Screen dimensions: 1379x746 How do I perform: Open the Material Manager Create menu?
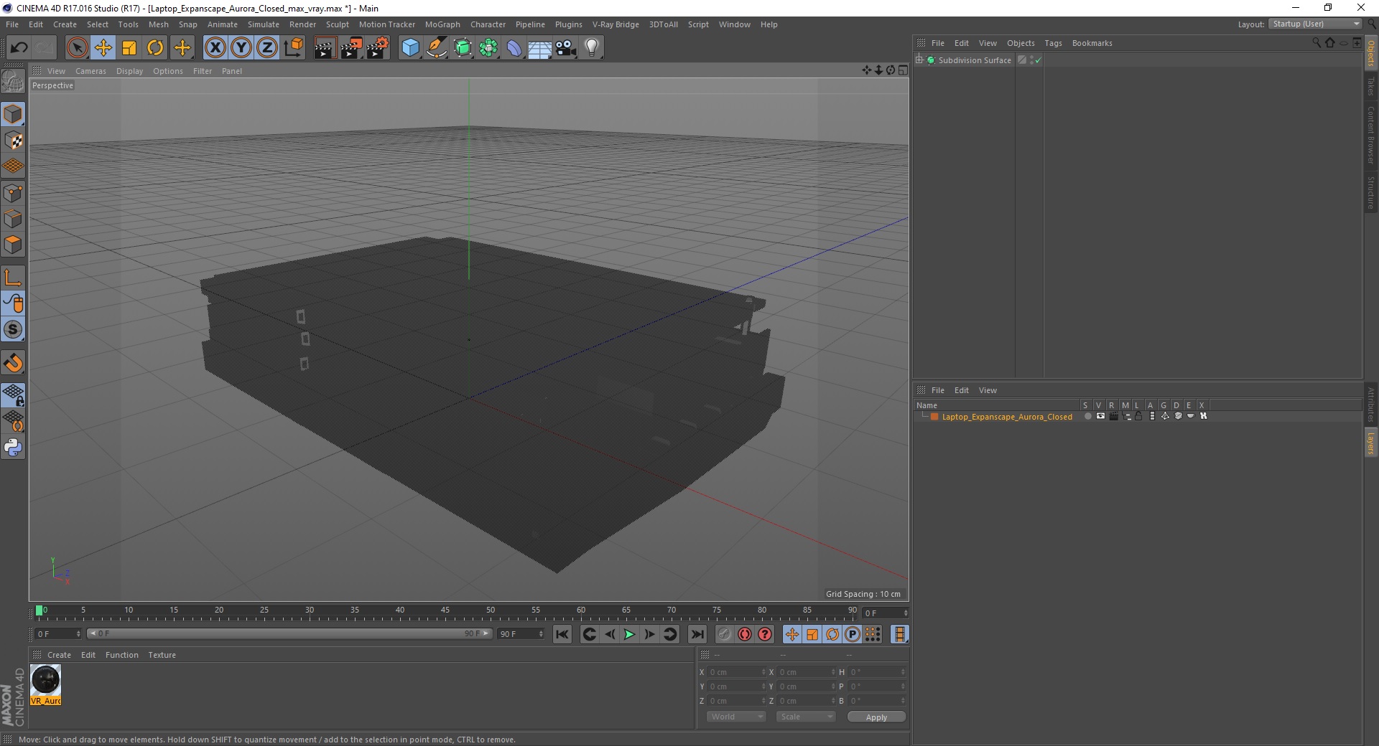click(59, 655)
